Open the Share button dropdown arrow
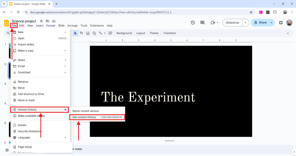This screenshot has height=156, width=296. click(x=271, y=22)
